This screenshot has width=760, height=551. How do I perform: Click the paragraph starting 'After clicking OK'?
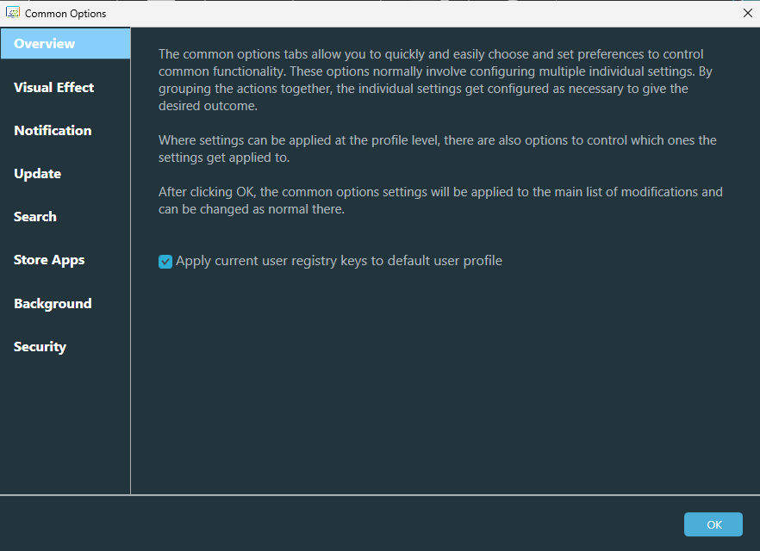439,200
